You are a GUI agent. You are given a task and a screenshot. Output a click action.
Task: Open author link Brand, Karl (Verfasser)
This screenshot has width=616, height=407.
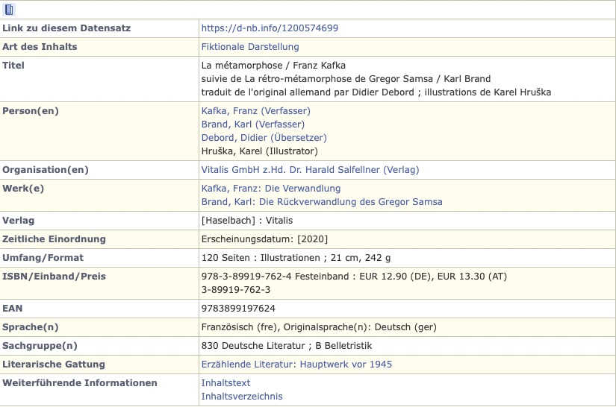(252, 124)
